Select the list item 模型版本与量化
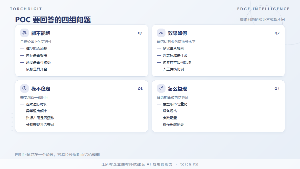Image resolution: width=300 pixels, height=169 pixels. (x=175, y=104)
